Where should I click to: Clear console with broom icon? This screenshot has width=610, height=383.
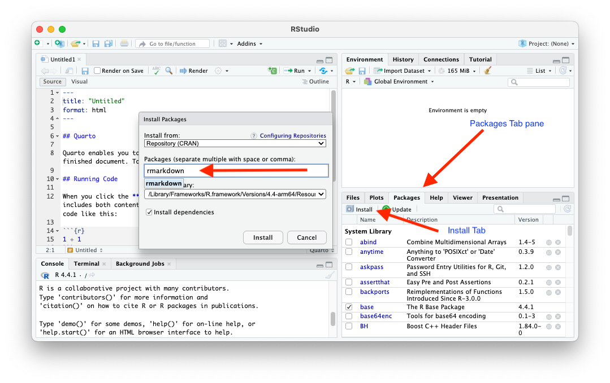tap(330, 275)
